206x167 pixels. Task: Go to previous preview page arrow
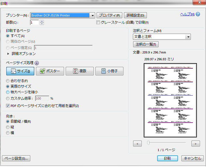click(137, 144)
